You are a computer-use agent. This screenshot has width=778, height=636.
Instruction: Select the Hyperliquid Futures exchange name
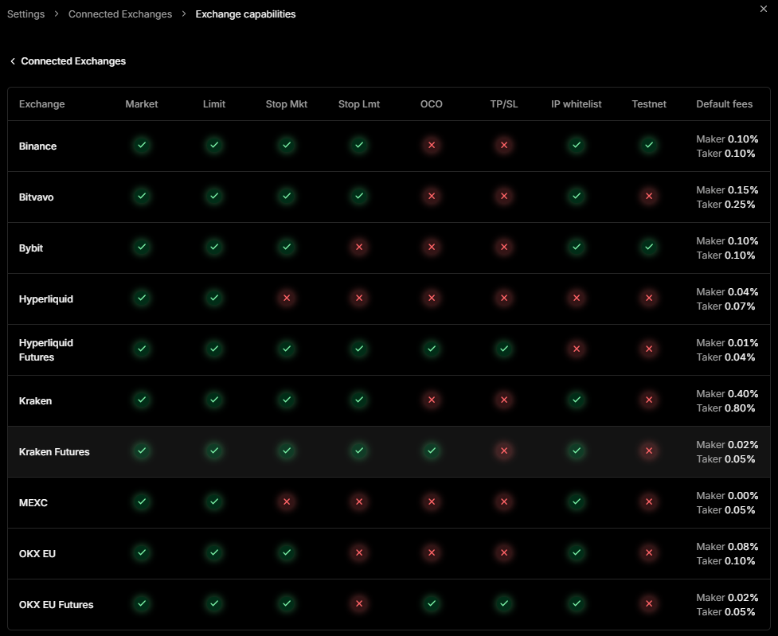(46, 350)
